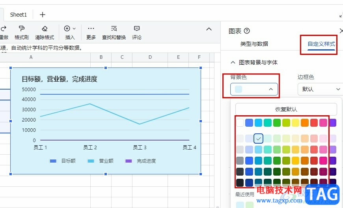Screen dimensions: 343x208
Task: Click the checked pale cyan swatch
Action: (x=258, y=139)
